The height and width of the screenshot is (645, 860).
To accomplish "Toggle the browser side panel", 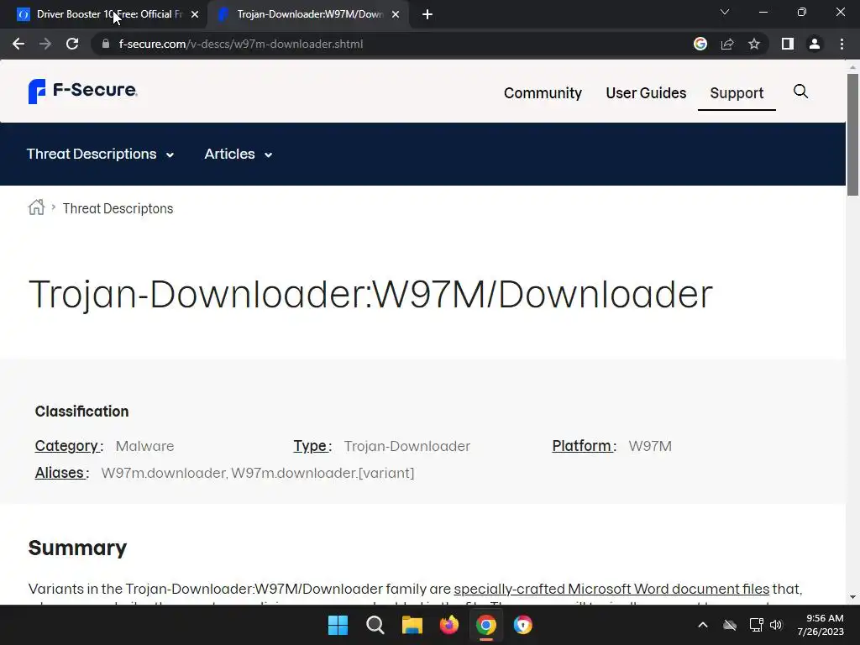I will coord(788,44).
